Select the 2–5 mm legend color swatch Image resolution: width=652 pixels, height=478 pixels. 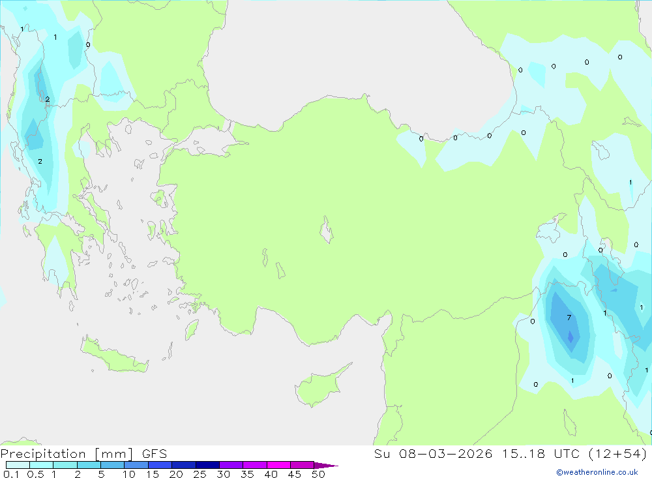point(89,465)
